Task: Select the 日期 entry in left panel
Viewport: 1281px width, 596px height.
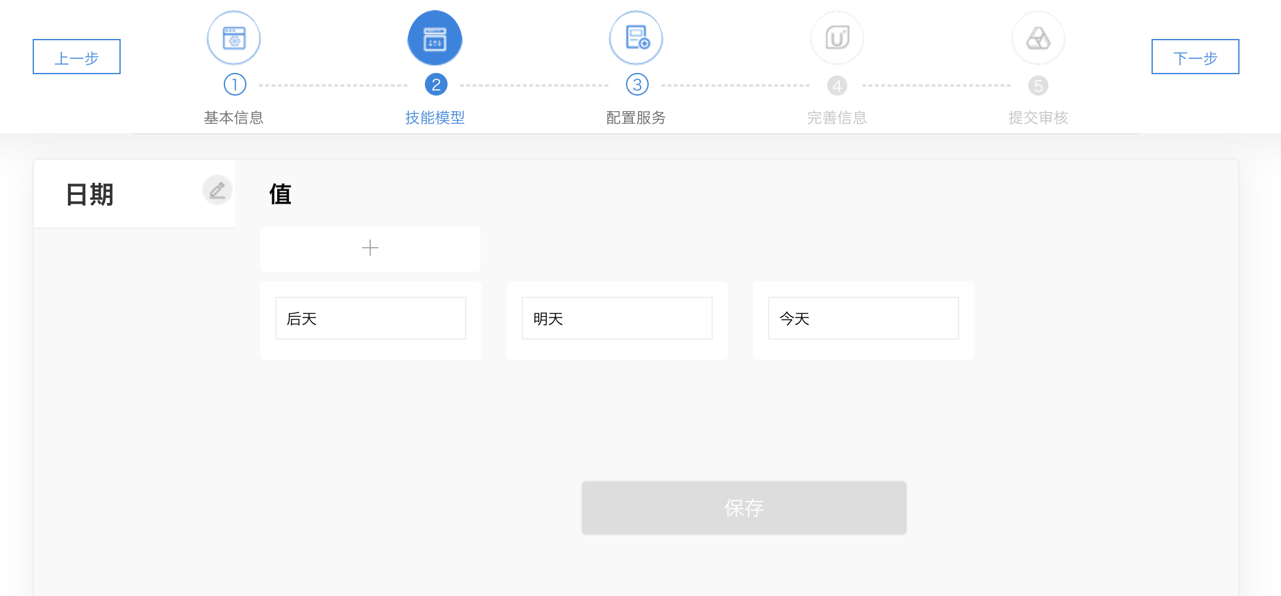Action: 90,194
